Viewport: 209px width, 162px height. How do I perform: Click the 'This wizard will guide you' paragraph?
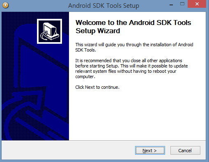tap(134, 47)
